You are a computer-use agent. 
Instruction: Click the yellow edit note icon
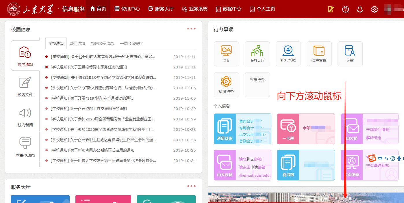pos(331,9)
